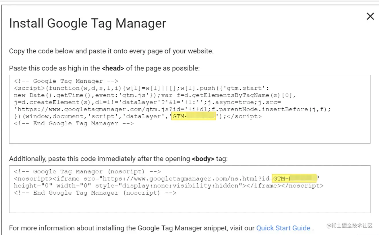Viewport: 379px width, 235px height.
Task: Open the Quick Start Guide link
Action: pyautogui.click(x=283, y=228)
